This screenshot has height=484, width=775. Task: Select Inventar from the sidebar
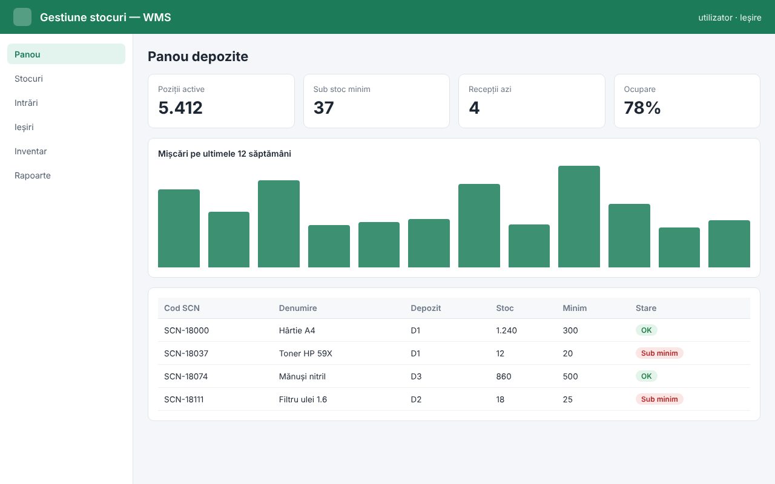pos(67,151)
